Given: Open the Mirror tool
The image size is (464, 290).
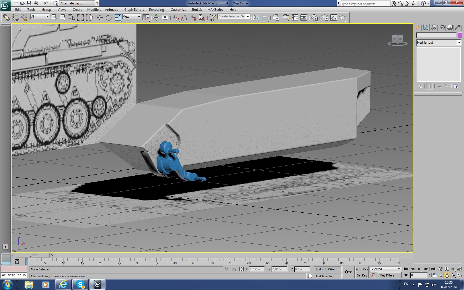Looking at the screenshot, I should point(256,18).
